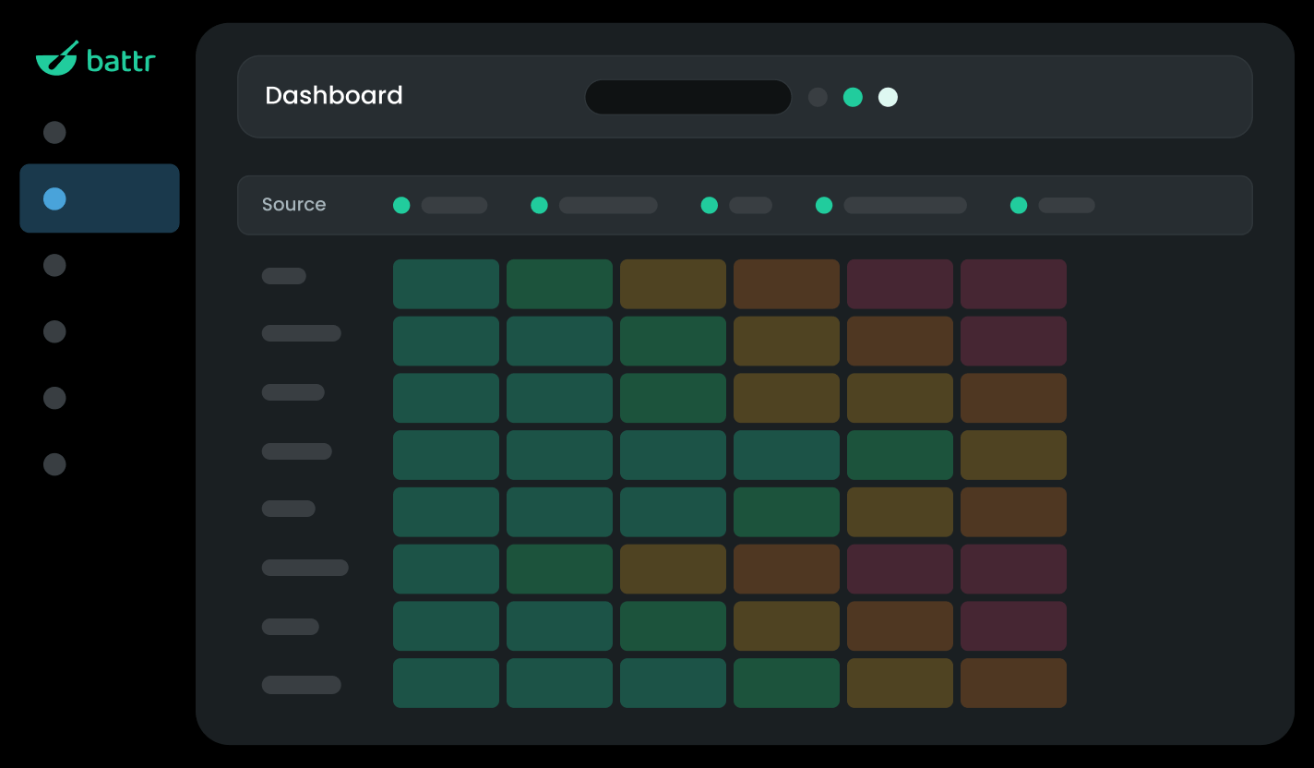Focus the dark search pill in header
1314x768 pixels.
pos(688,97)
